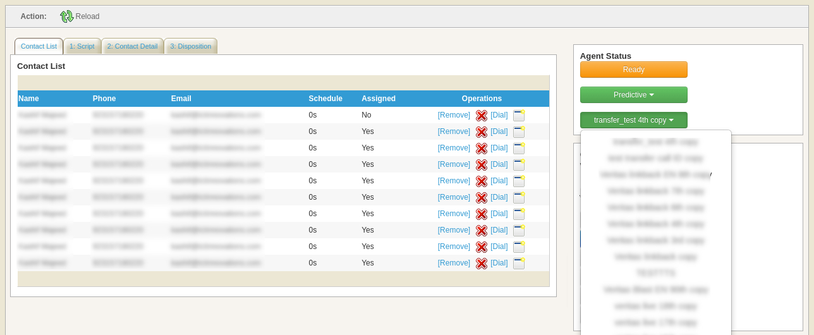The height and width of the screenshot is (335, 814).
Task: Choose TESTTTS from the campaign dropdown list
Action: tap(656, 273)
